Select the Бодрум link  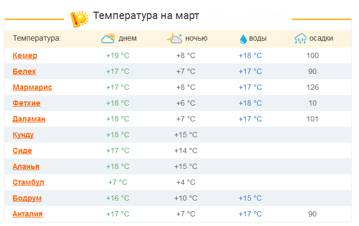27,198
